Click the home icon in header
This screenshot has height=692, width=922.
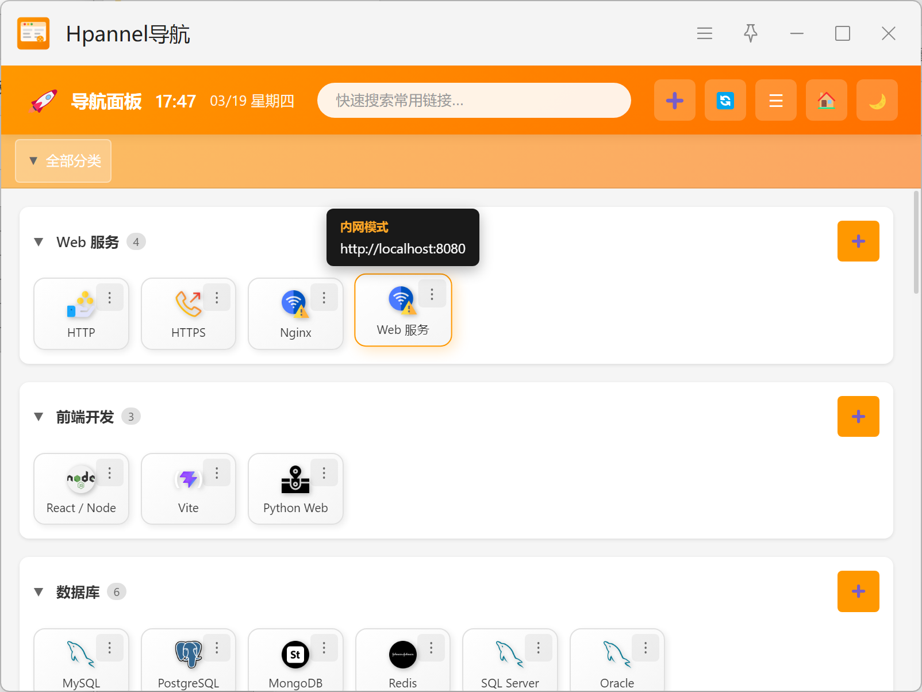click(826, 101)
